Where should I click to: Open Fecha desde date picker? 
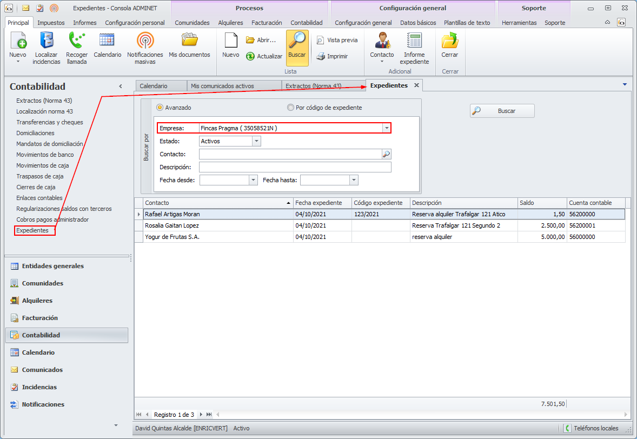click(253, 180)
